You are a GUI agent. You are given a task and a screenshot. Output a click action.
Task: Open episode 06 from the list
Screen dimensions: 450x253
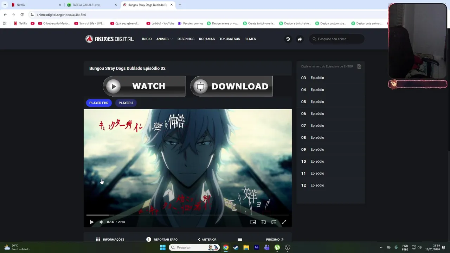pyautogui.click(x=330, y=113)
